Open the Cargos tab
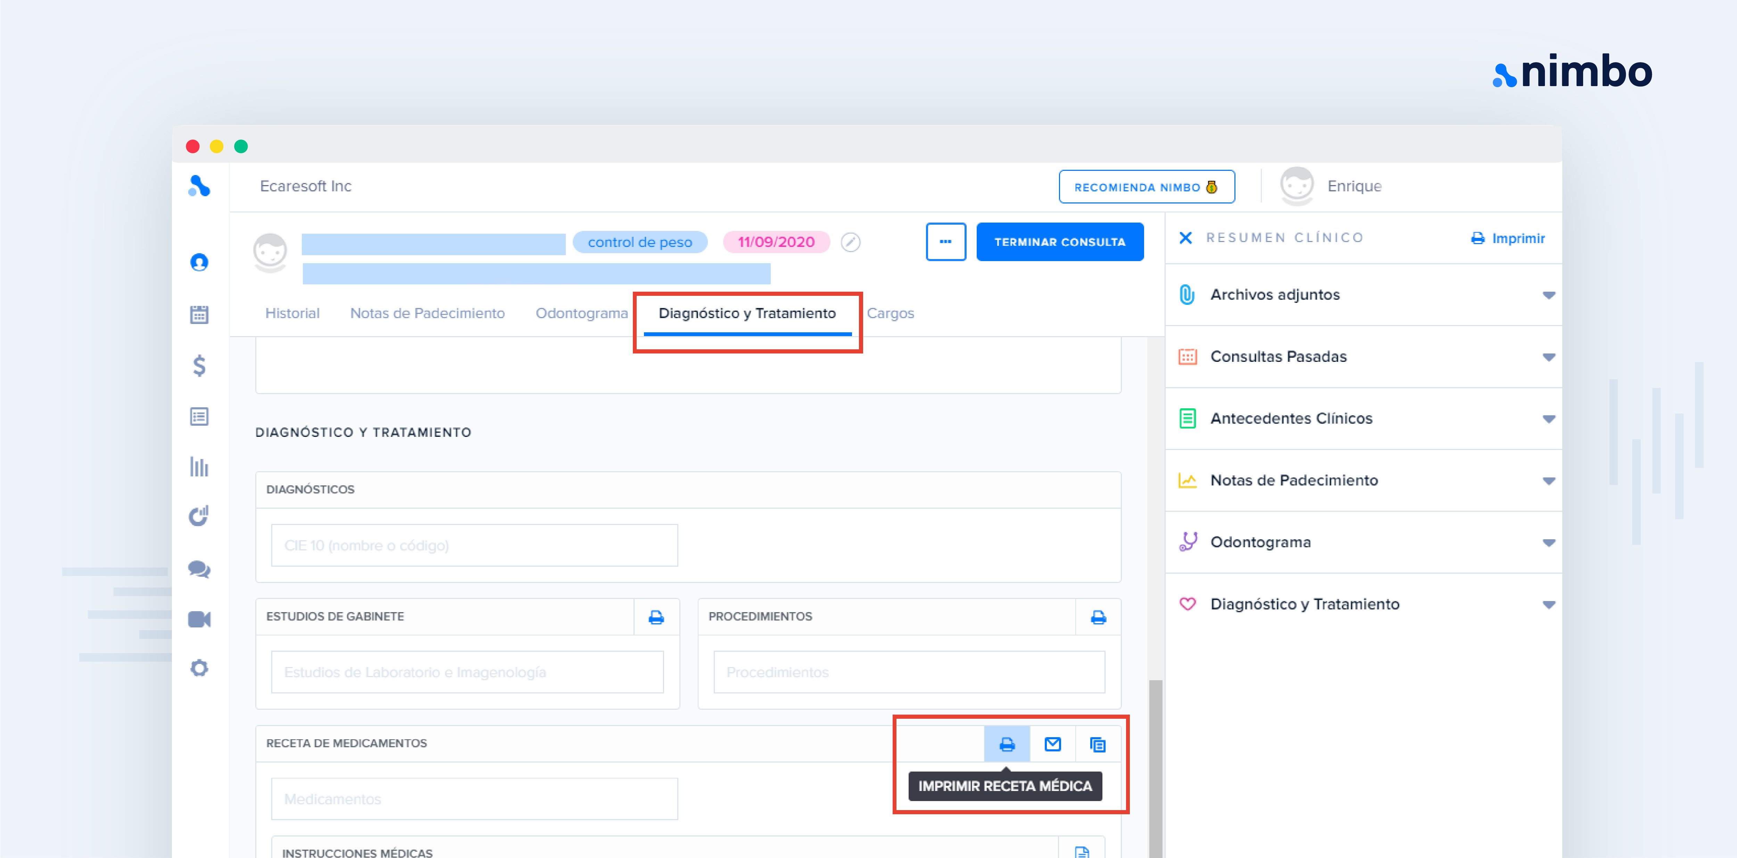 pos(890,314)
